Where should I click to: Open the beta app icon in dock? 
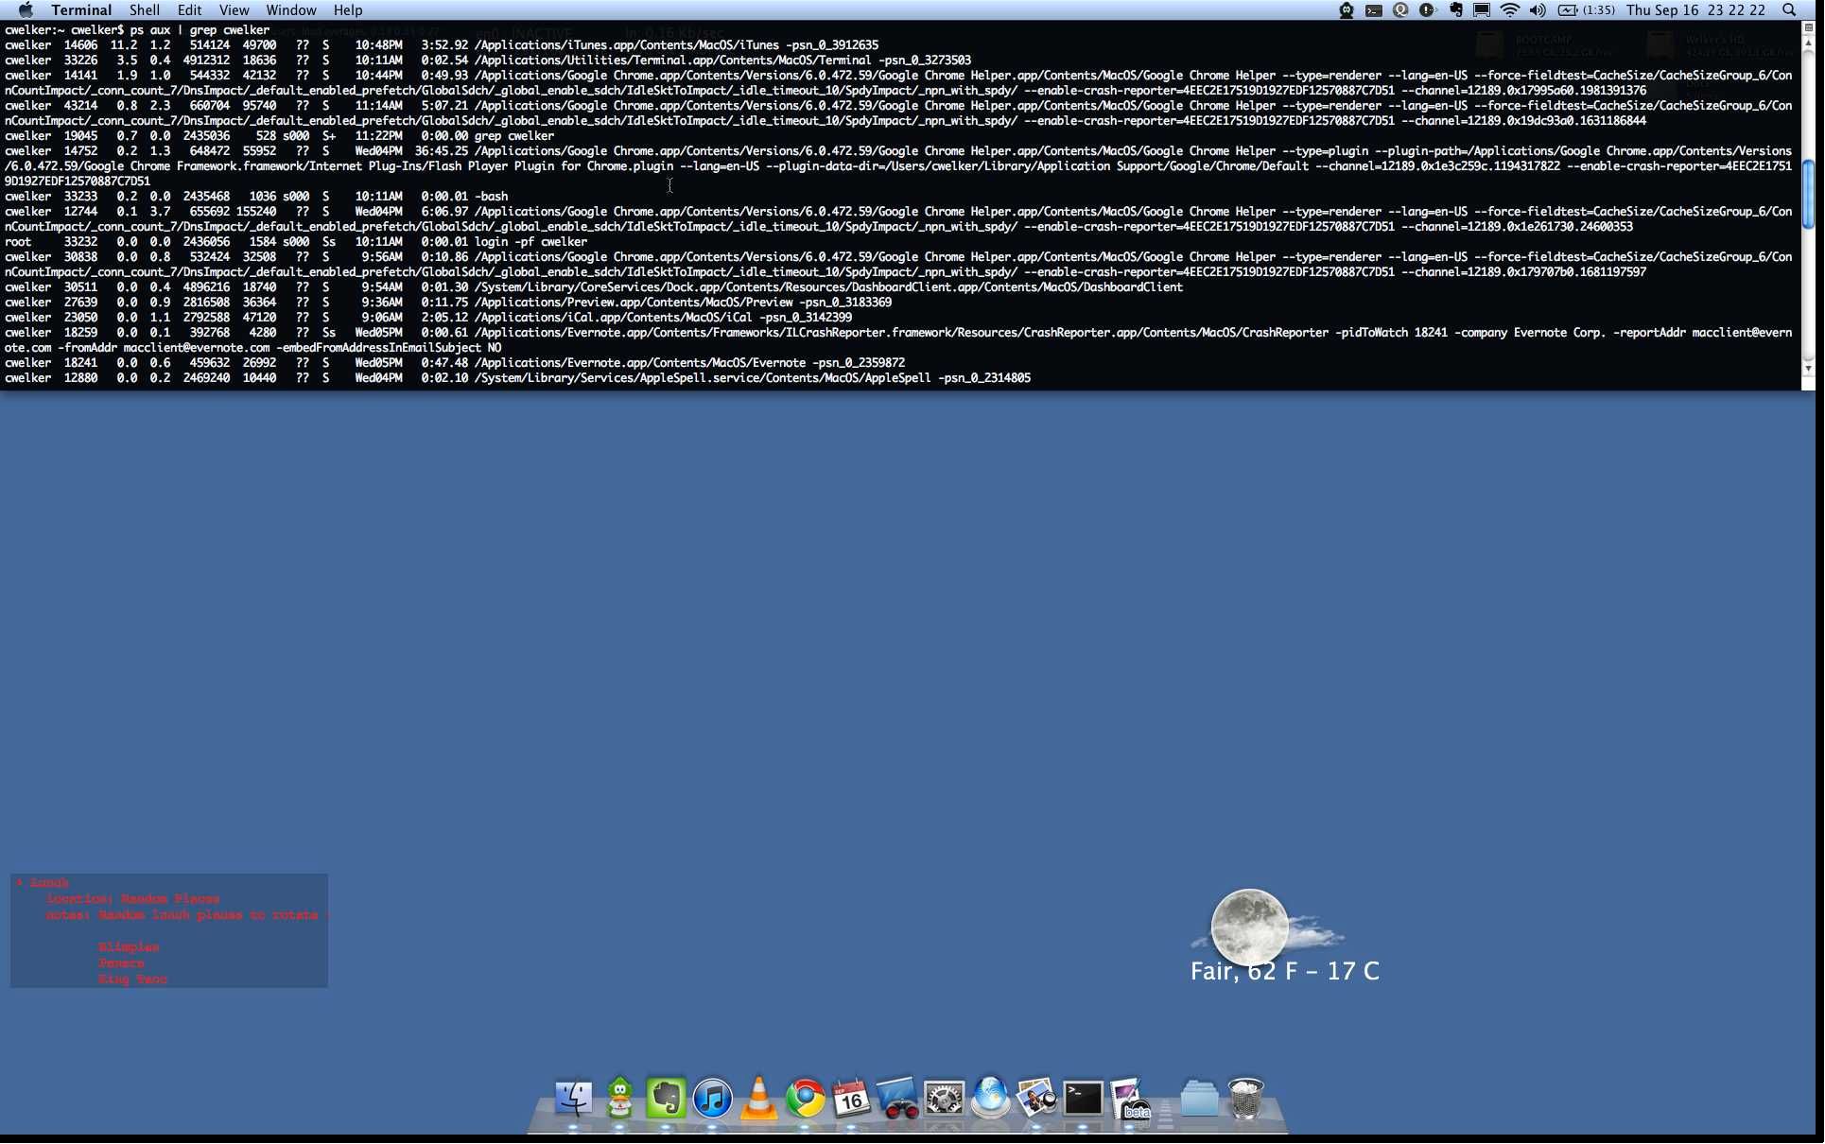(1129, 1099)
